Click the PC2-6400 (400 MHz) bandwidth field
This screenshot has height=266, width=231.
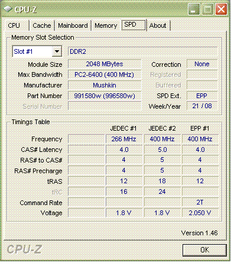pos(105,74)
